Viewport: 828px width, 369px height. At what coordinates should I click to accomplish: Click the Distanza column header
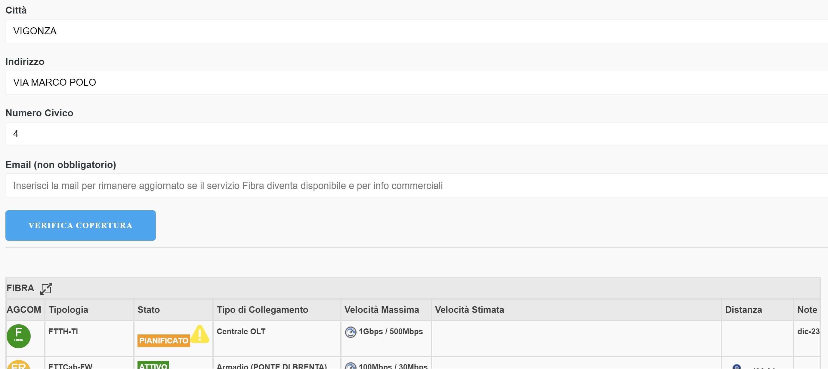pyautogui.click(x=743, y=310)
